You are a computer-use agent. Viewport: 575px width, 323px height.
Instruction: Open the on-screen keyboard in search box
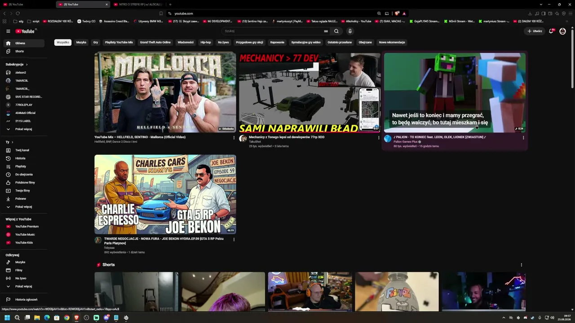tap(326, 31)
